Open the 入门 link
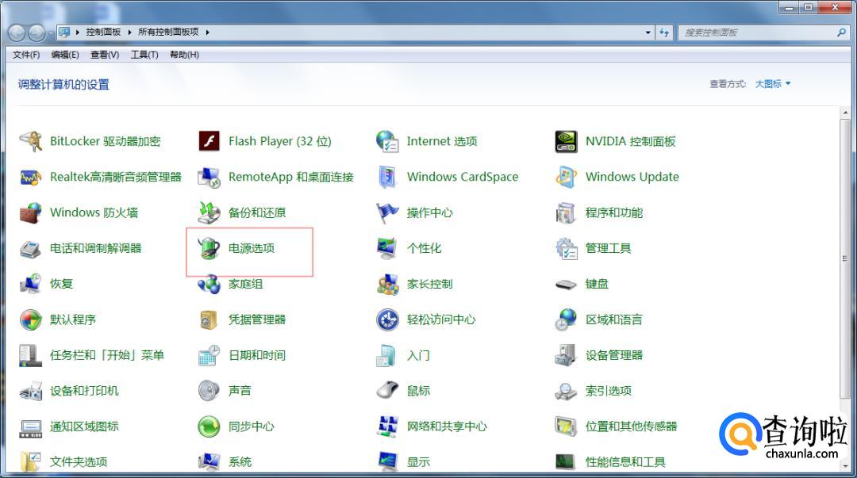 [x=418, y=355]
